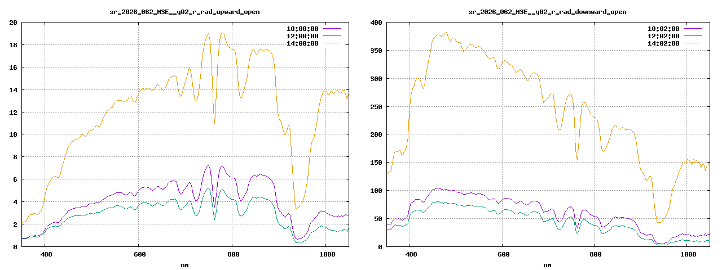The width and height of the screenshot is (722, 270).
Task: Click the downward_open chart title
Action: click(x=547, y=12)
